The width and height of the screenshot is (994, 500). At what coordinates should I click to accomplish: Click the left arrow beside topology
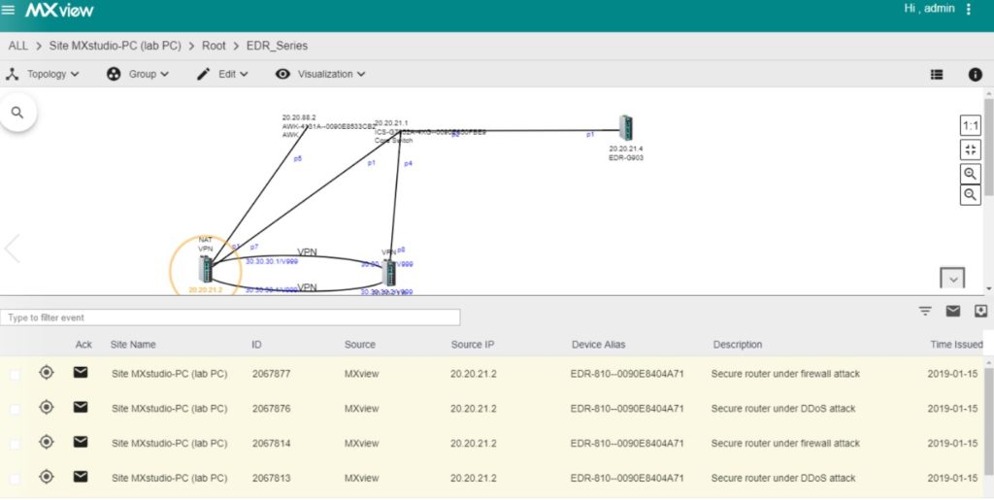[12, 248]
